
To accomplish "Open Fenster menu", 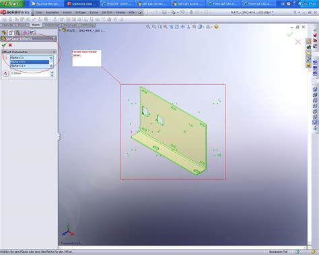I will point(120,13).
